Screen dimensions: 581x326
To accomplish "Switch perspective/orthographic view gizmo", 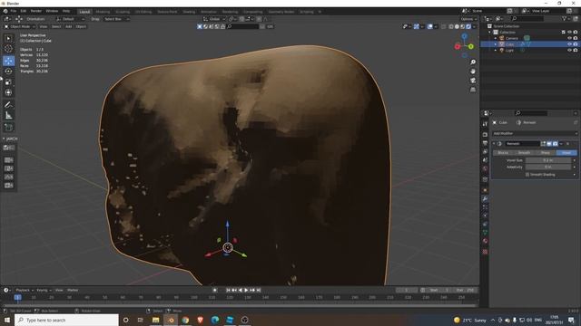I will [x=473, y=90].
